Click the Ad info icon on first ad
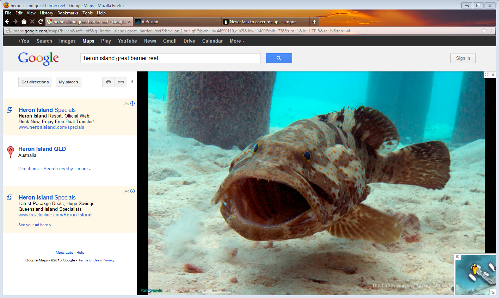The width and height of the screenshot is (499, 298). 133,103
